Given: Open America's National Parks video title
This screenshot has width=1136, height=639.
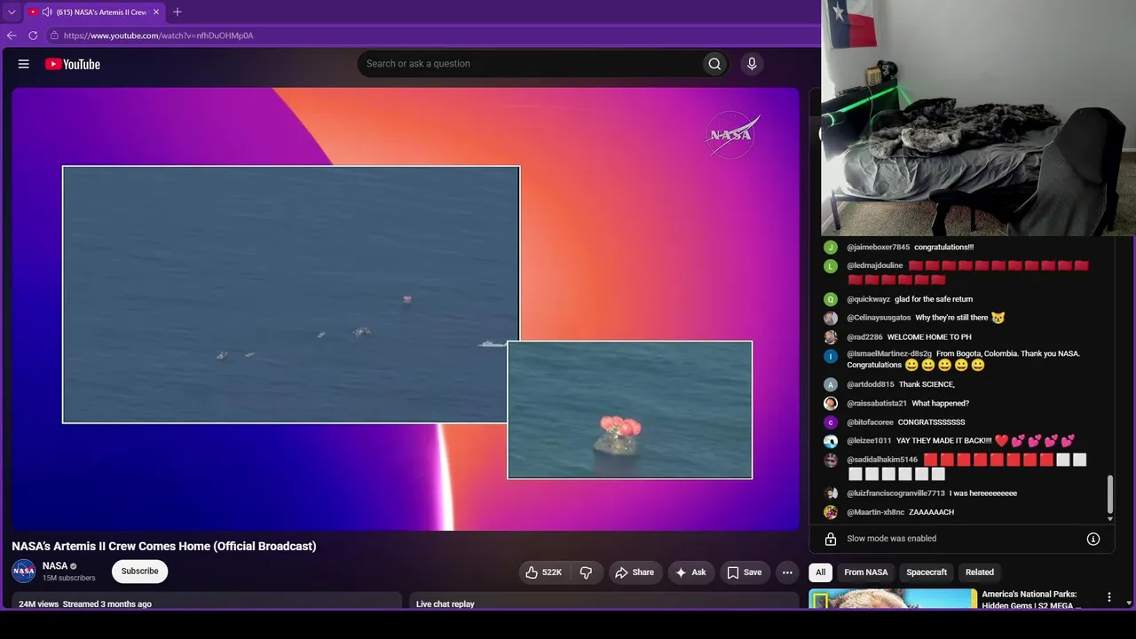Looking at the screenshot, I should (1031, 600).
